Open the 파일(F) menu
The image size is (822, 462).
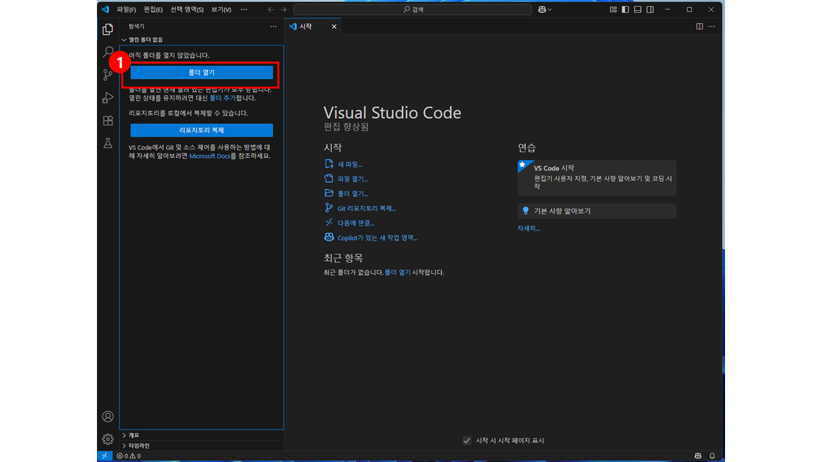pos(127,10)
